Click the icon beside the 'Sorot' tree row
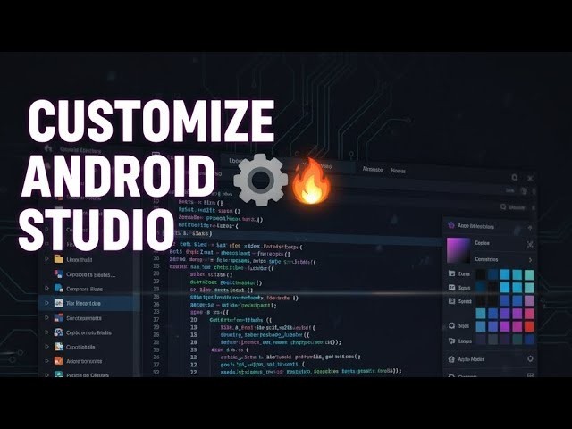572x429 pixels. click(x=58, y=318)
